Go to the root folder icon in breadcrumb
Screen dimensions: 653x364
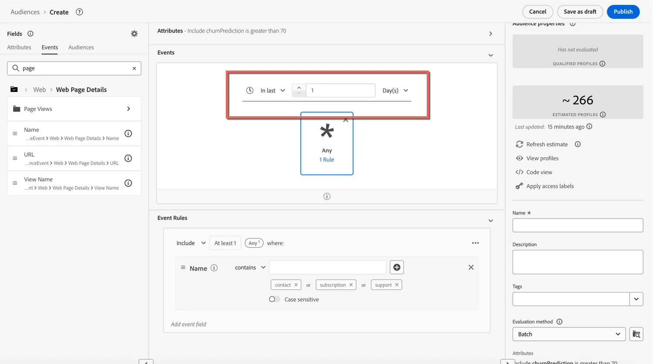tap(14, 89)
